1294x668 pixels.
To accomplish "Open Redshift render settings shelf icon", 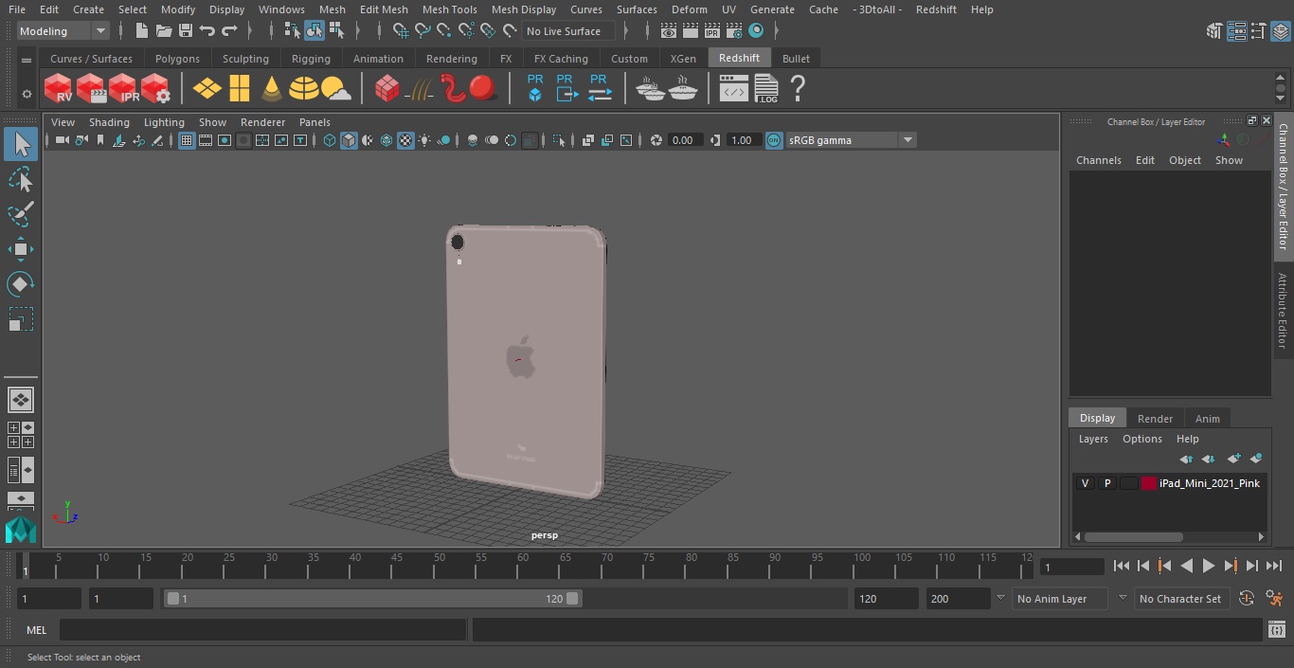I will point(154,89).
